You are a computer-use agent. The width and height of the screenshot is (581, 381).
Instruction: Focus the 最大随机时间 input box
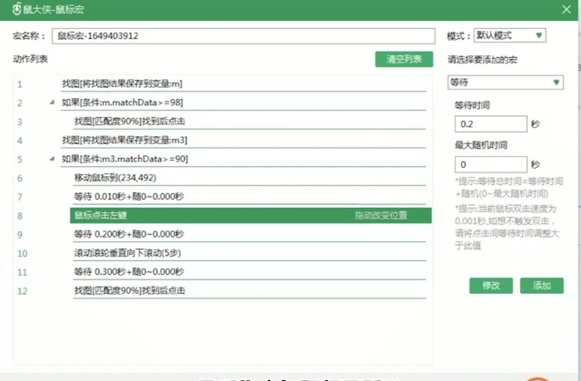(490, 164)
